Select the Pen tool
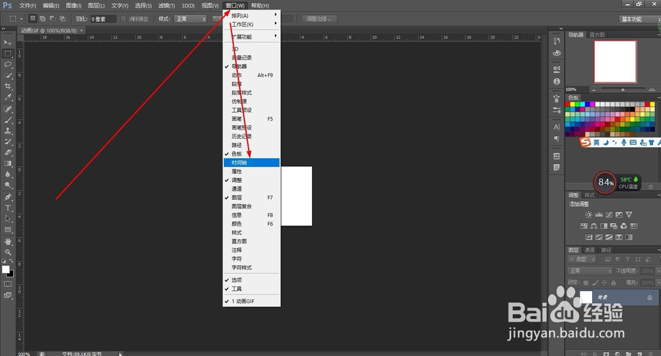Viewport: 661px width, 356px height. (7, 197)
